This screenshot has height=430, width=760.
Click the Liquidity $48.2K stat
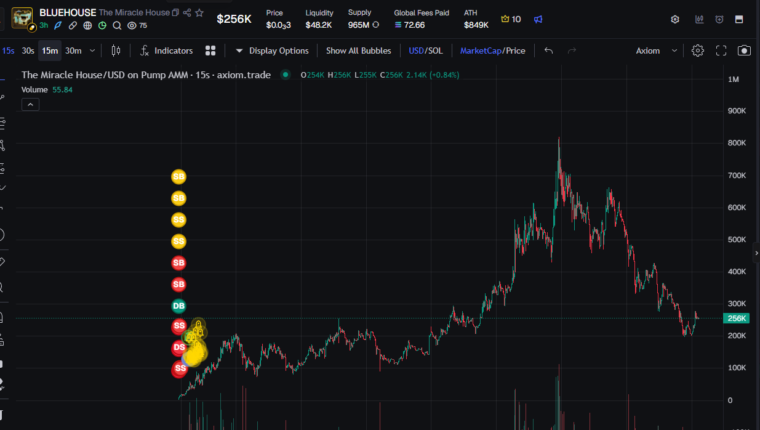point(319,19)
